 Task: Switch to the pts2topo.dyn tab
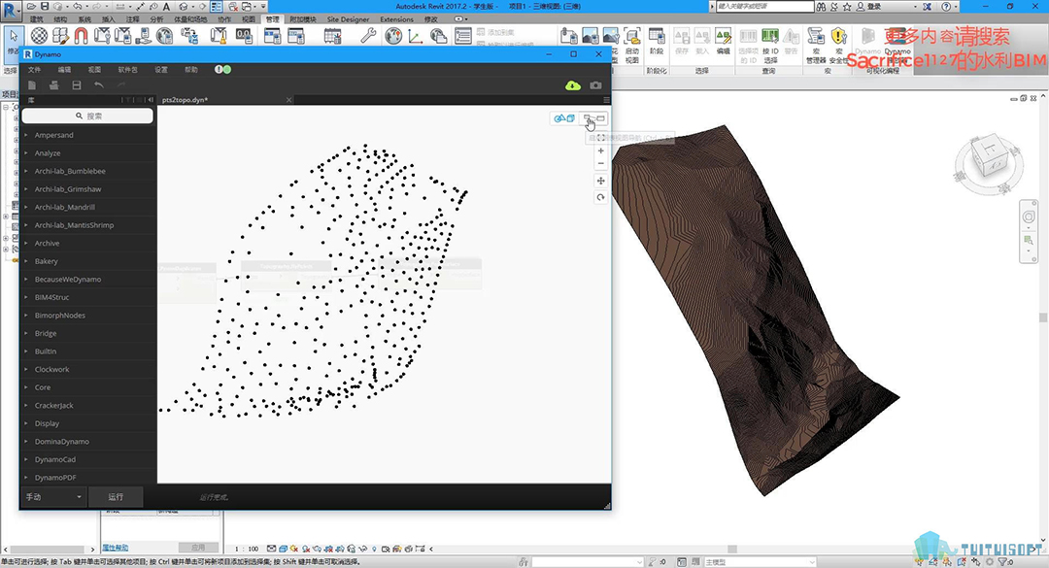coord(185,100)
